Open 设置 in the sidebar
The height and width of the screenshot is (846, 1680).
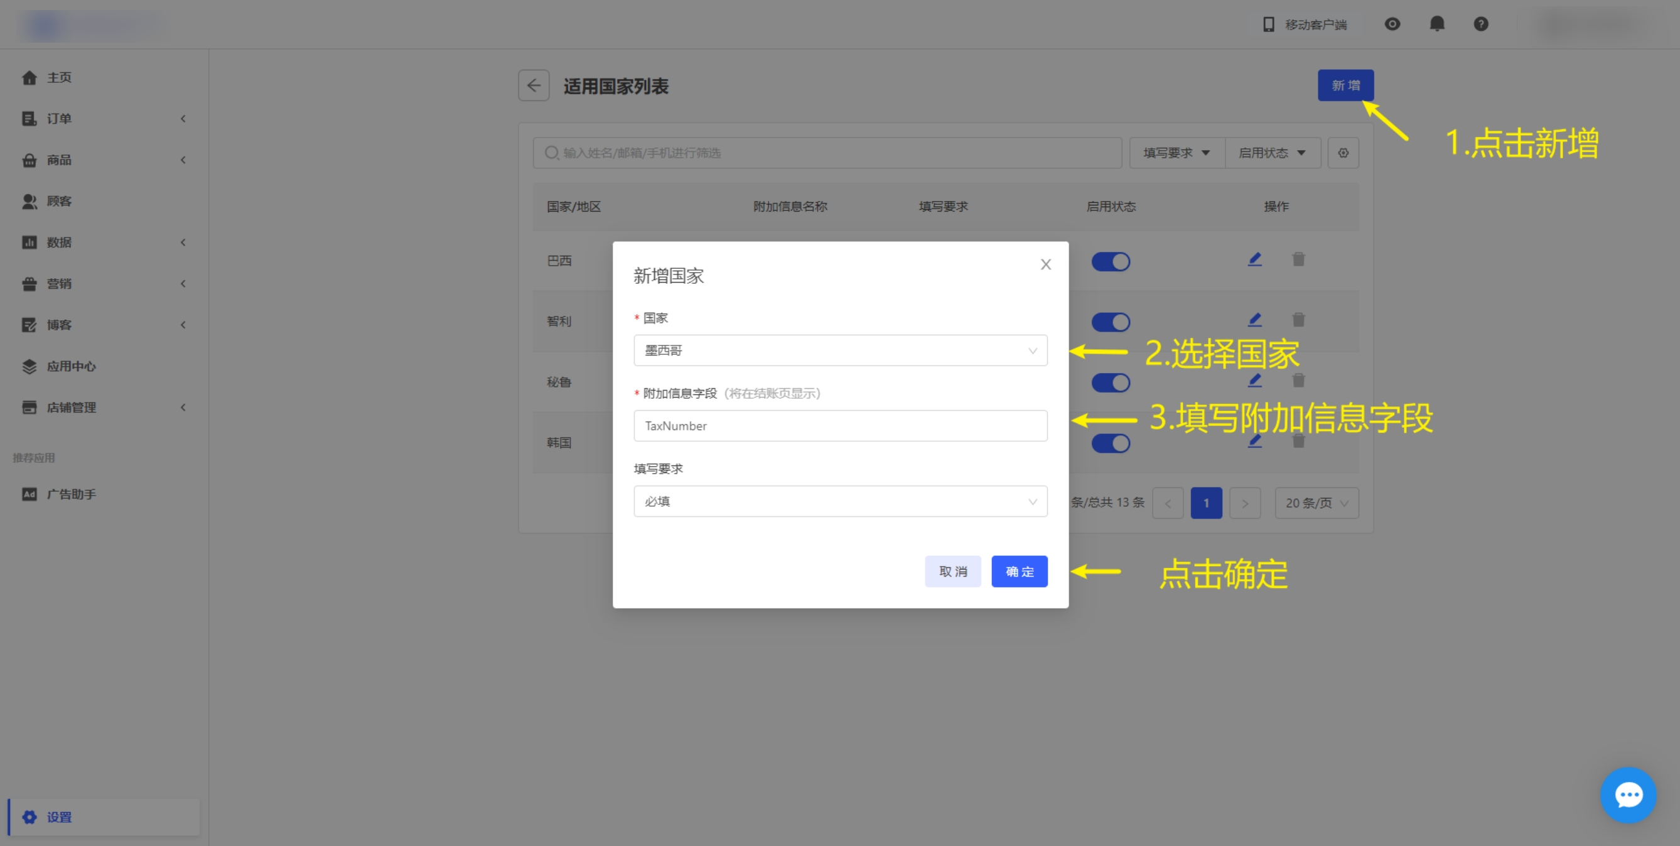(x=58, y=816)
